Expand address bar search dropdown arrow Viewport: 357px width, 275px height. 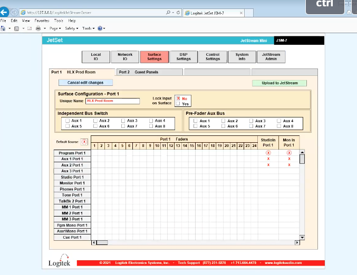[x=173, y=13]
